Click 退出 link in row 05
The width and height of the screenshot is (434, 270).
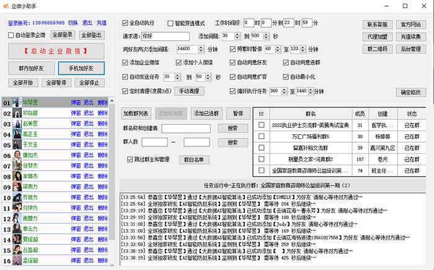click(89, 145)
